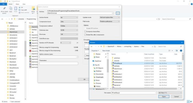
Task: Open the Split to volumes combo box
Action: [59, 57]
